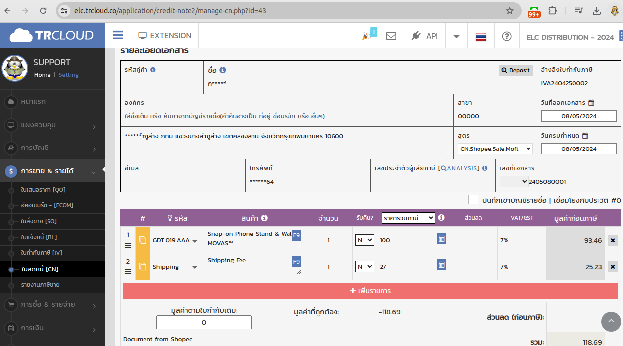Open ใบสั่งขาย [SO] in sidebar

(x=39, y=221)
